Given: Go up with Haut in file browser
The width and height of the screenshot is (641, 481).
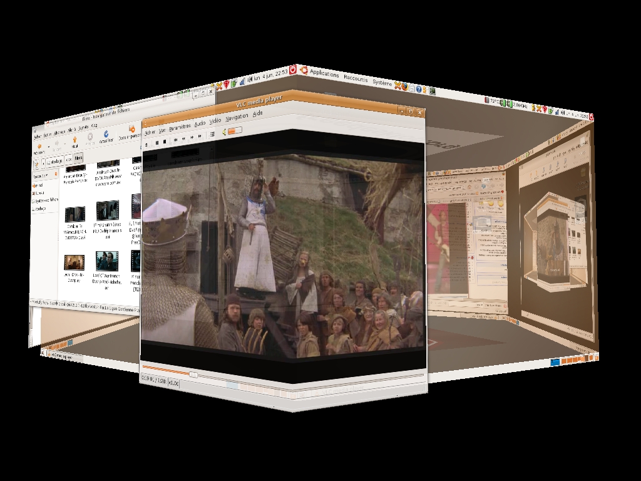Looking at the screenshot, I should point(75,142).
